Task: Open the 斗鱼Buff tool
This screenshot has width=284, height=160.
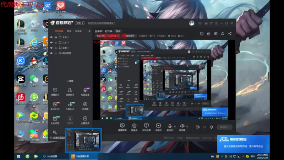Action: pos(70,106)
